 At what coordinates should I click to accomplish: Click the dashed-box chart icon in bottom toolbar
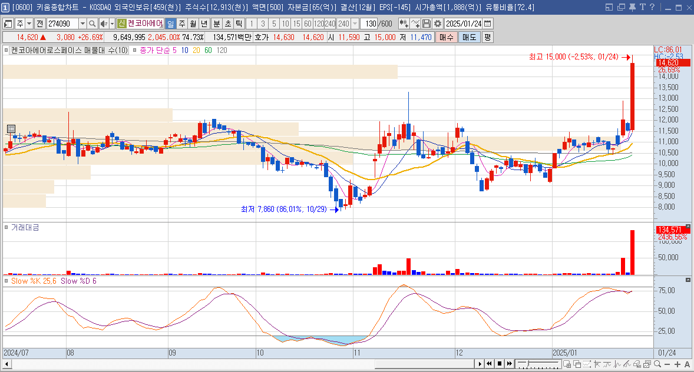click(x=587, y=364)
